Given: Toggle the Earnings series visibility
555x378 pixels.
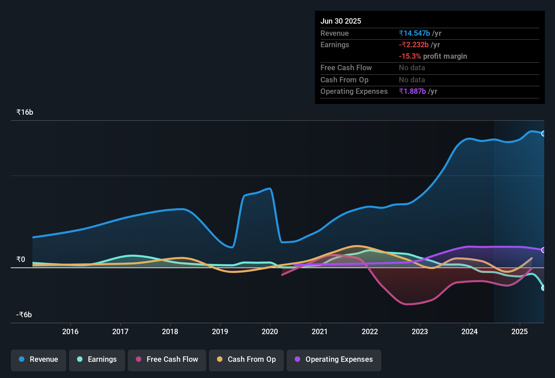Looking at the screenshot, I should pos(97,359).
